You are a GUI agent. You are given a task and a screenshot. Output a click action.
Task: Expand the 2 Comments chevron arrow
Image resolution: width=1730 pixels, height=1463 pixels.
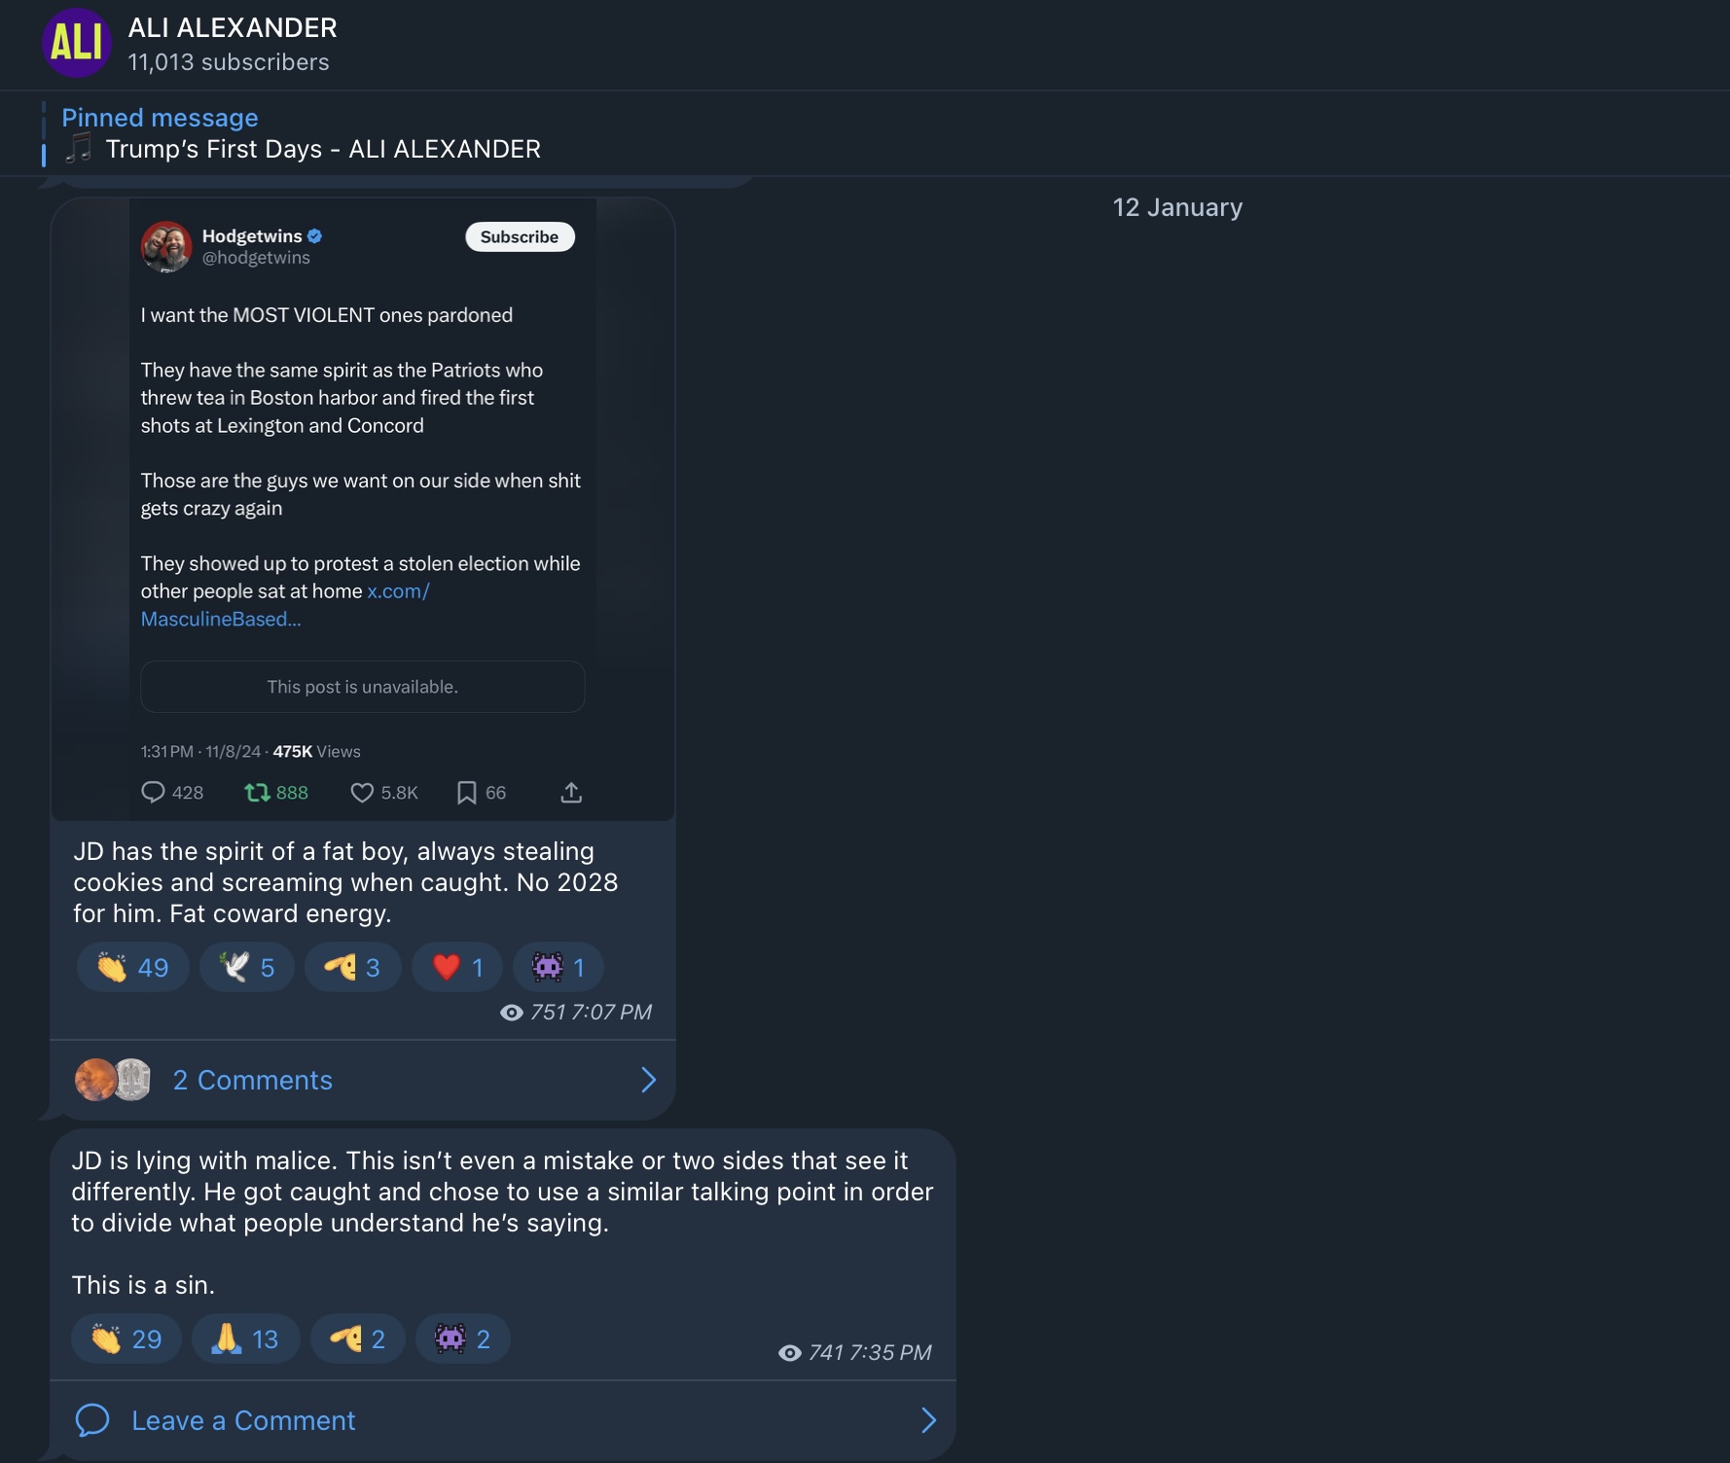click(649, 1080)
